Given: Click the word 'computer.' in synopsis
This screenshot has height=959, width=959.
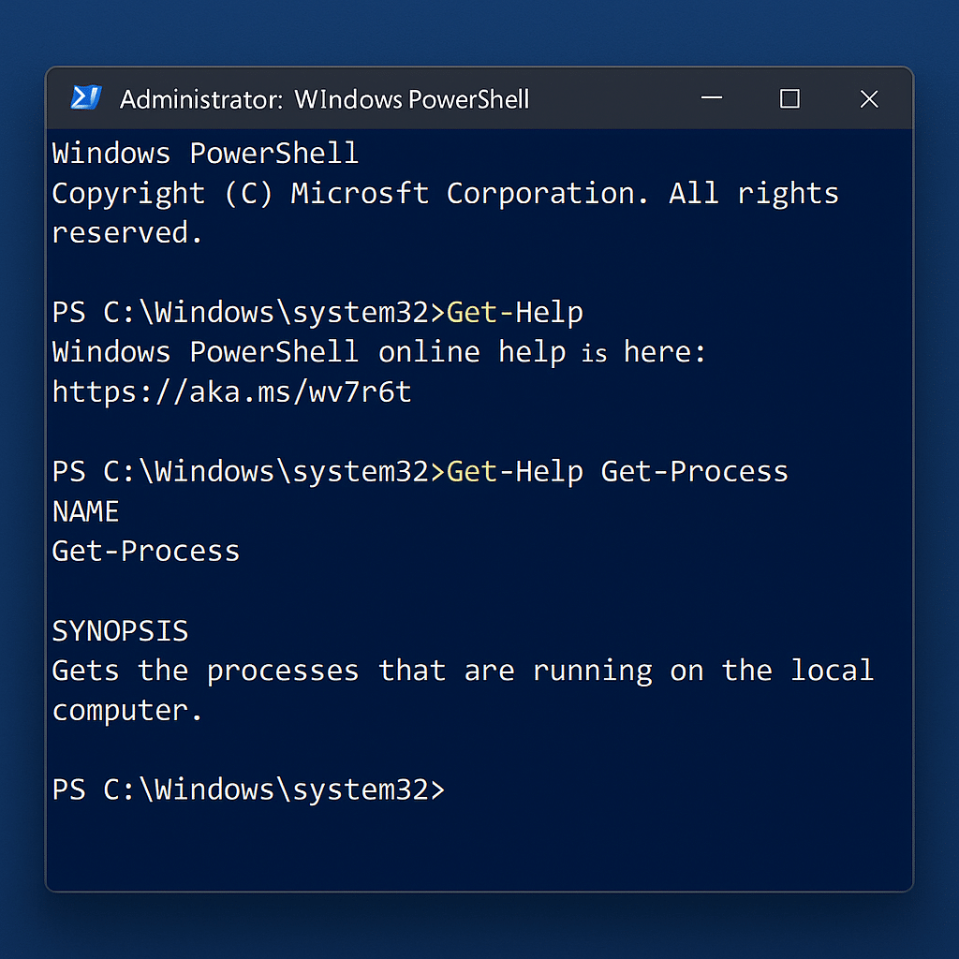Looking at the screenshot, I should [x=127, y=711].
